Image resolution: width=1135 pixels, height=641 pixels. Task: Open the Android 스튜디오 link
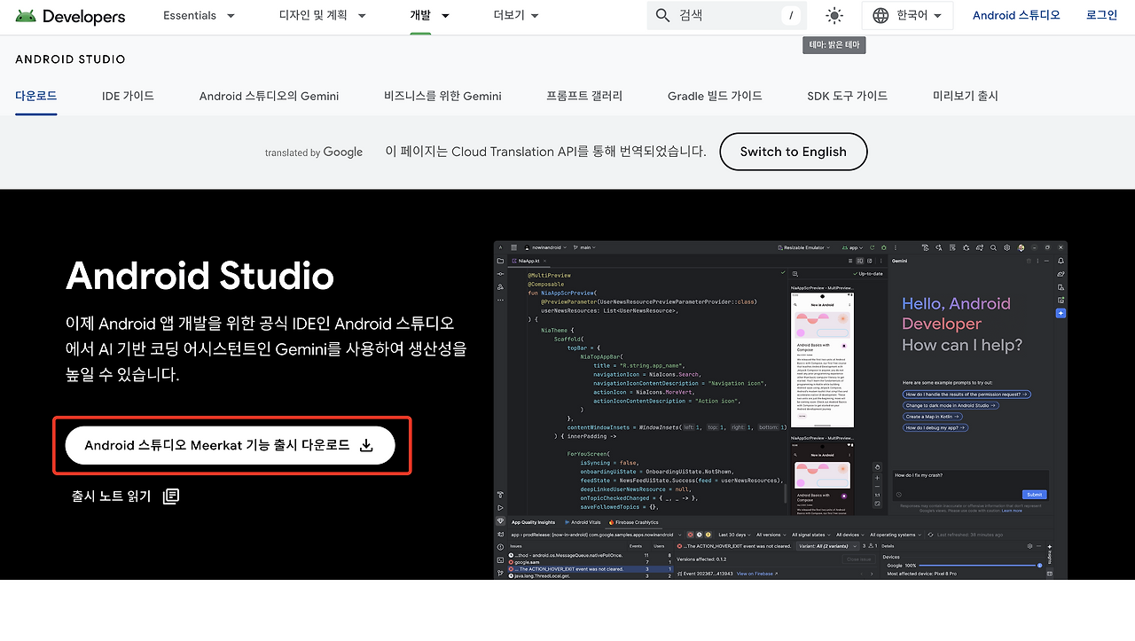pyautogui.click(x=1016, y=15)
